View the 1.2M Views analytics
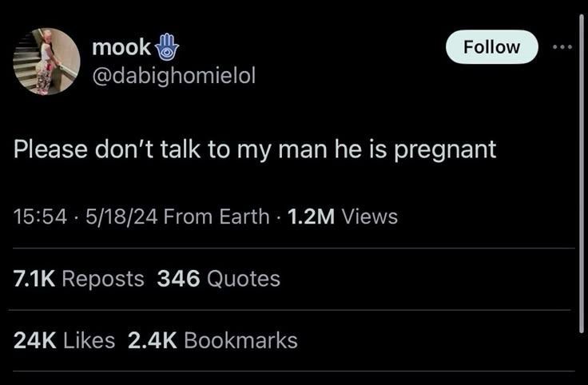588x385 pixels. (343, 216)
